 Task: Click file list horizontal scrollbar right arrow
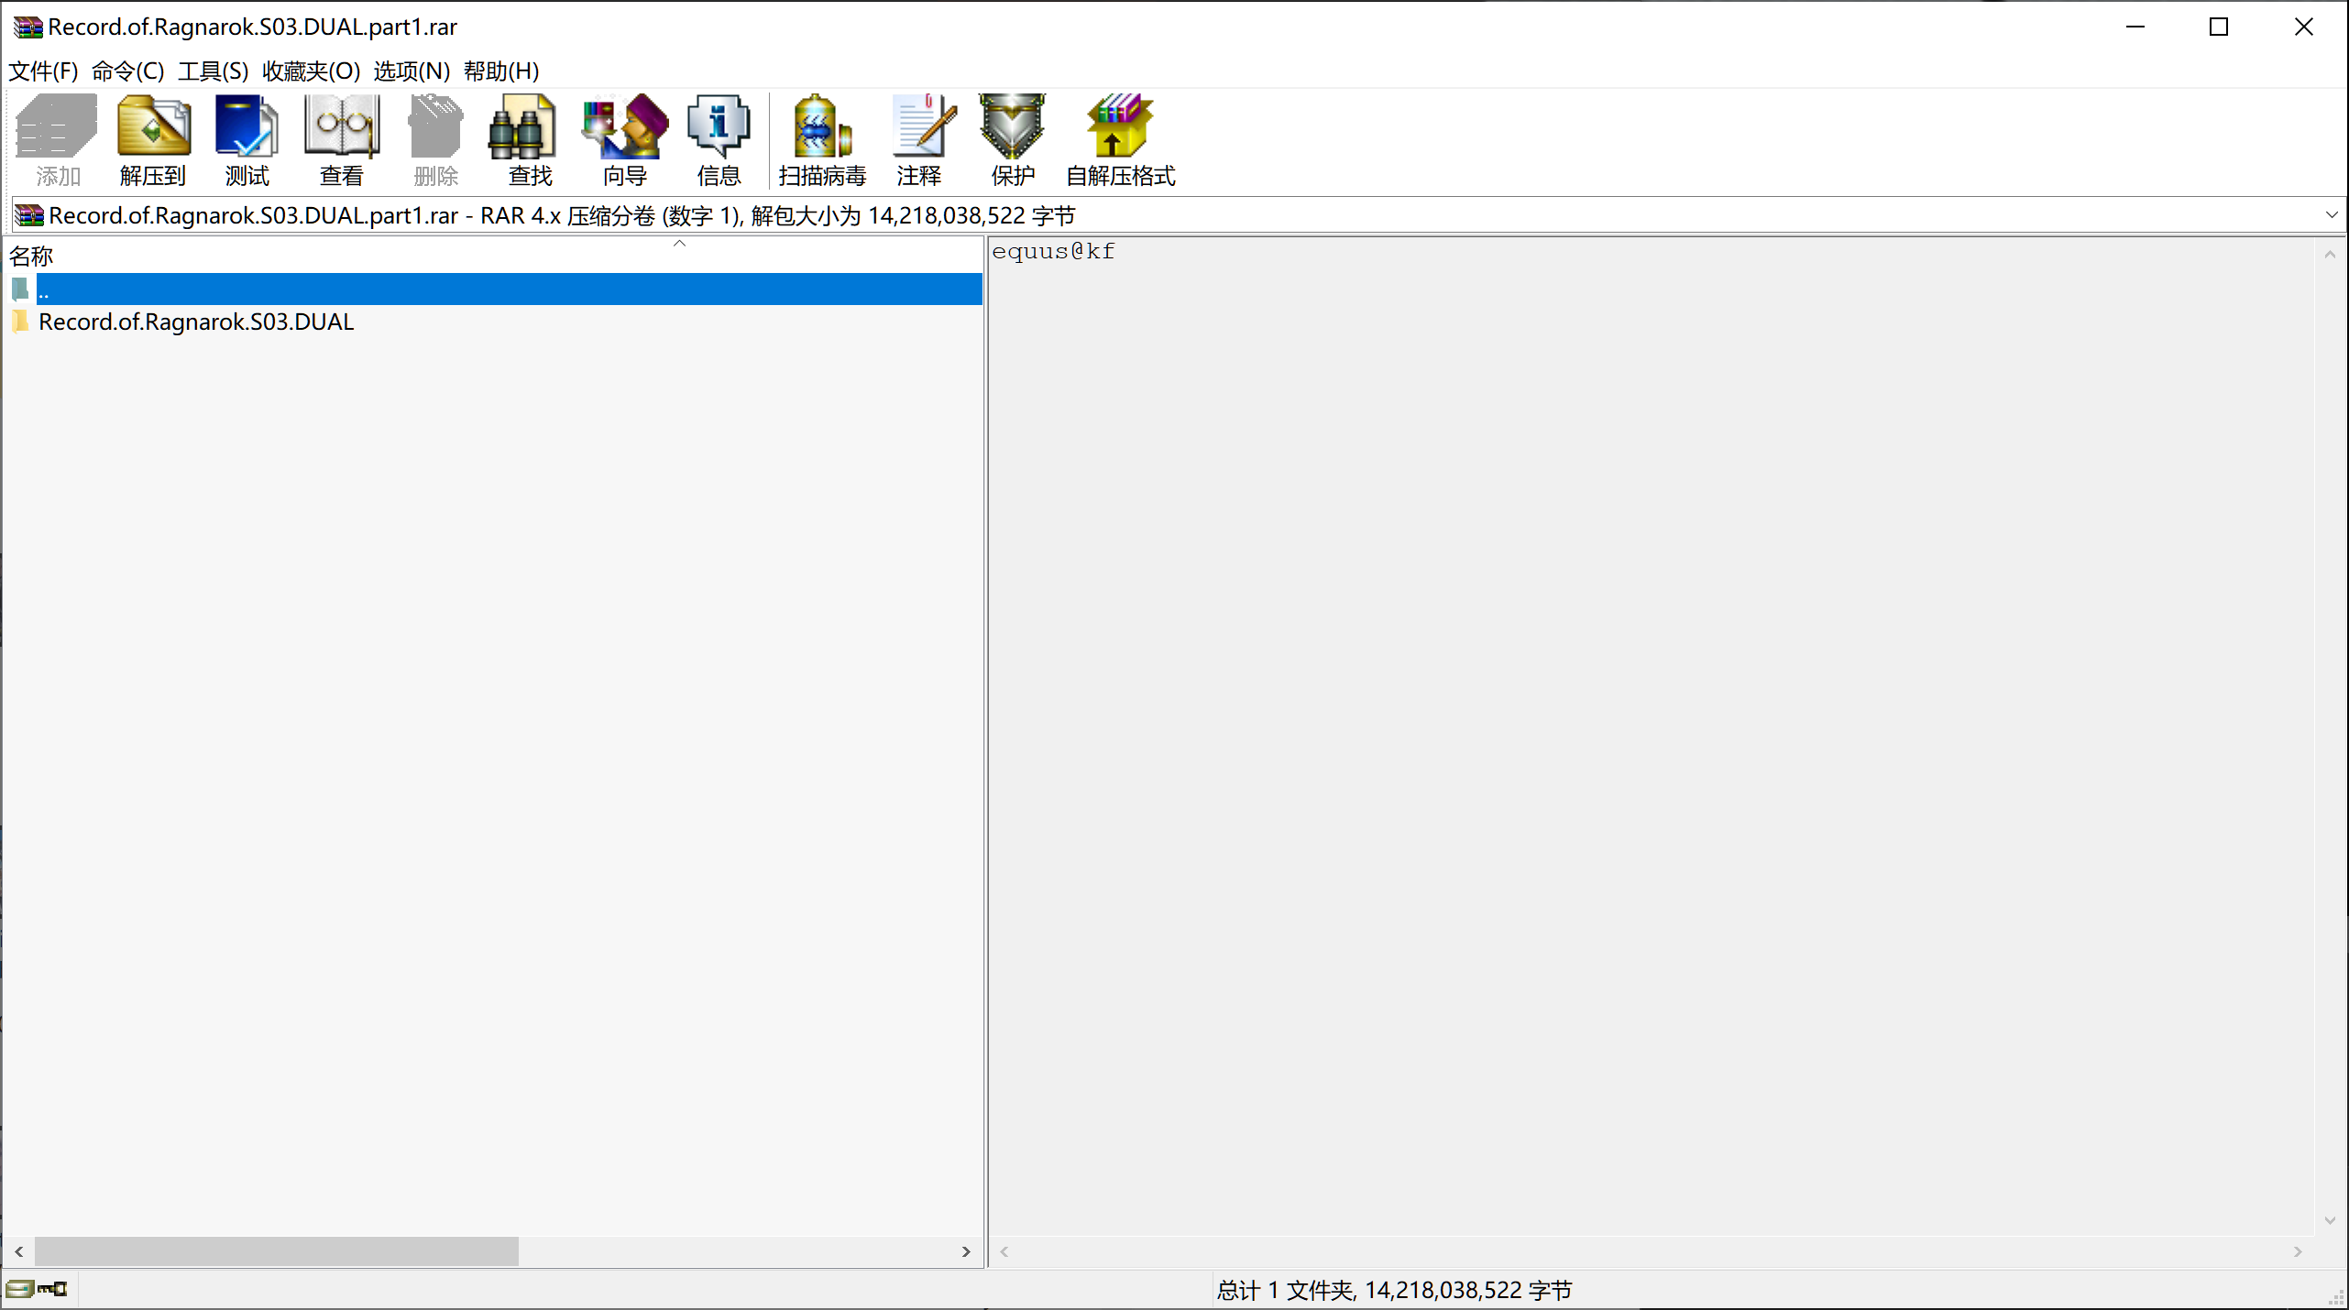(965, 1251)
